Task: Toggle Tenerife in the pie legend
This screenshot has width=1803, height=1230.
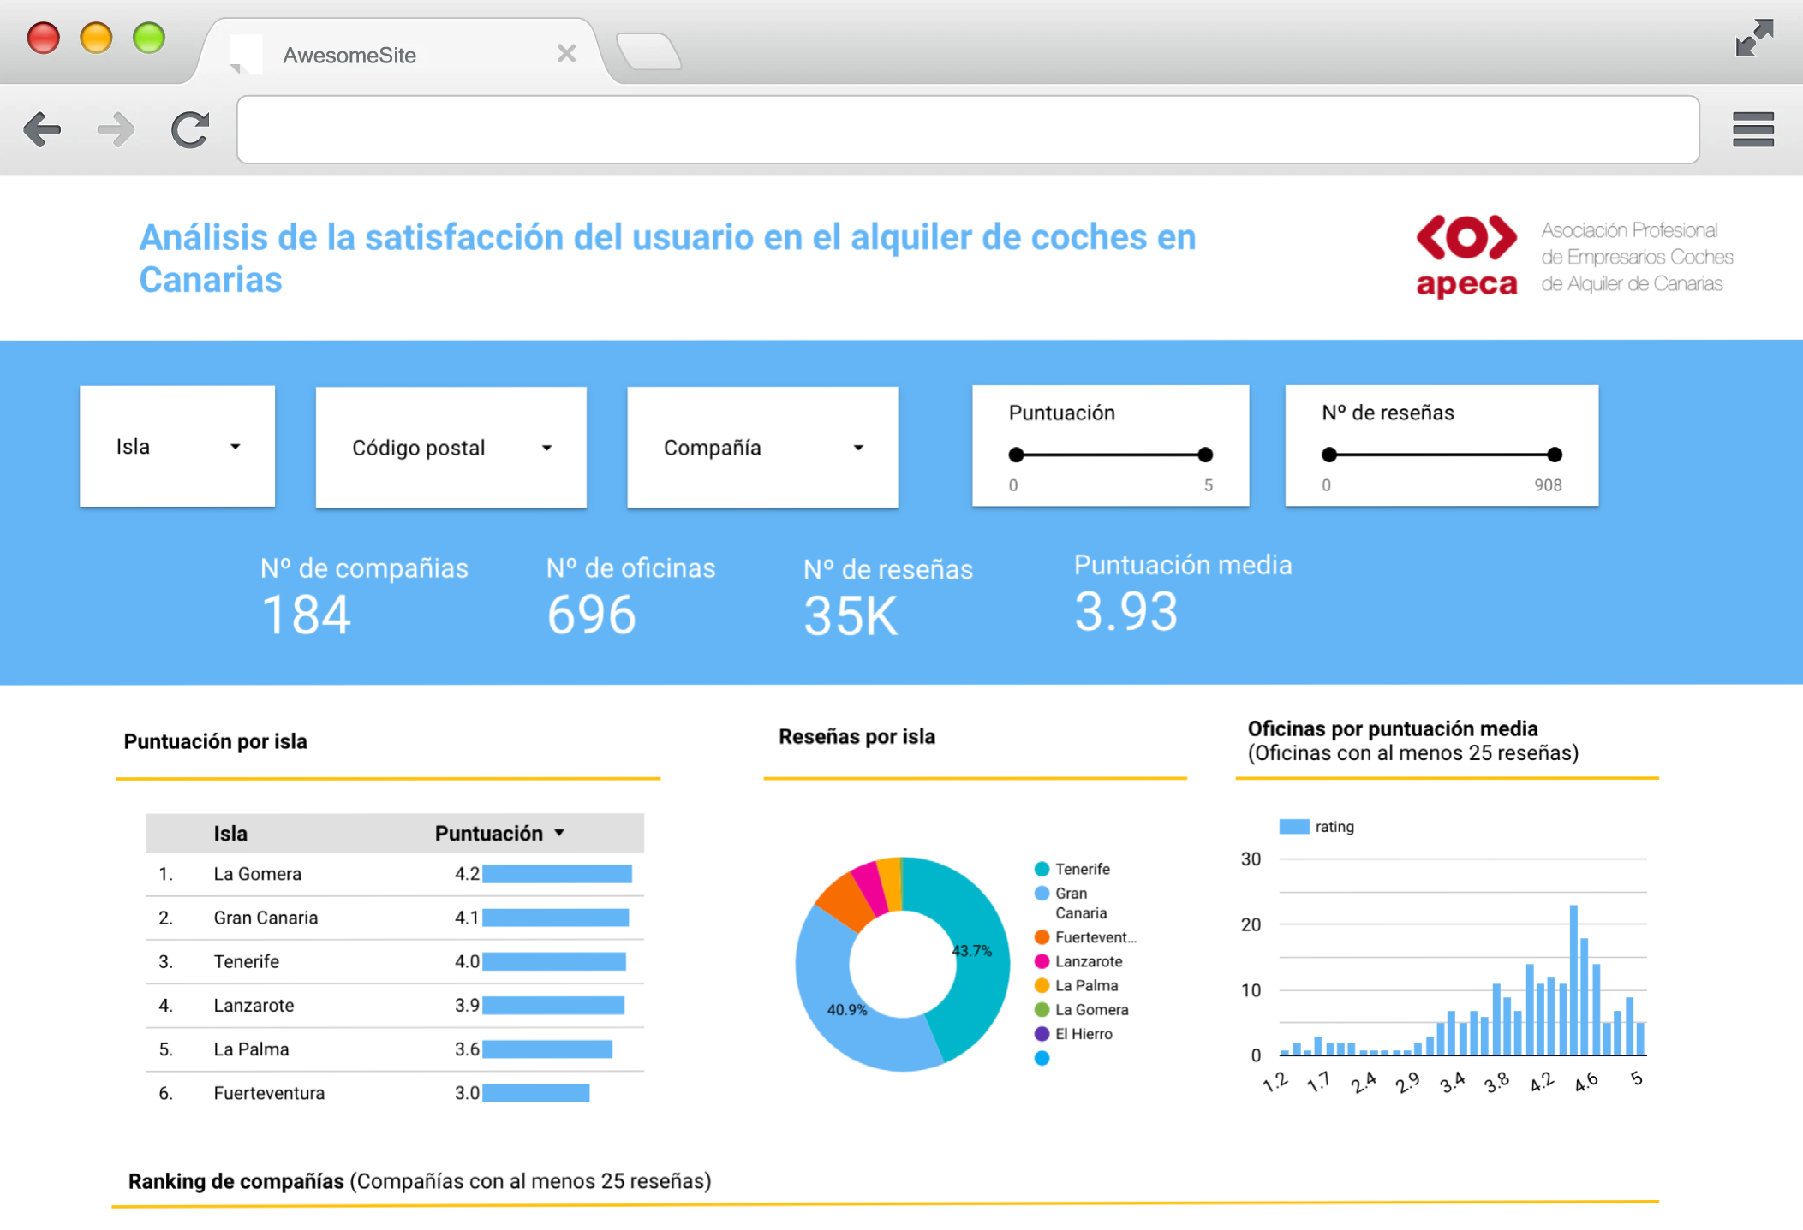Action: click(1081, 869)
